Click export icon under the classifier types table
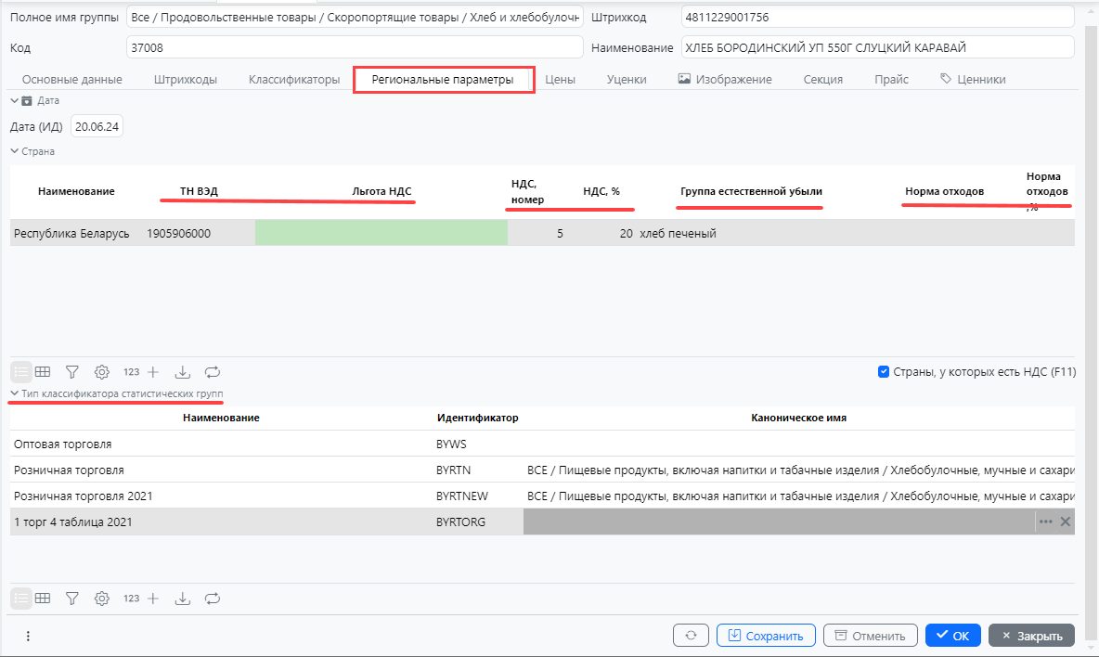Viewport: 1099px width, 657px height. (183, 599)
